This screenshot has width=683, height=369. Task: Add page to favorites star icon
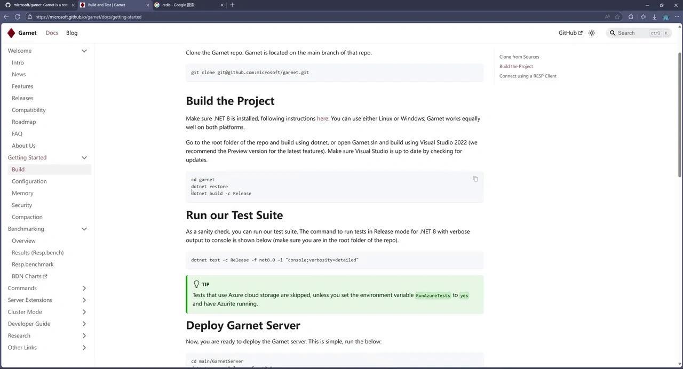tap(617, 17)
